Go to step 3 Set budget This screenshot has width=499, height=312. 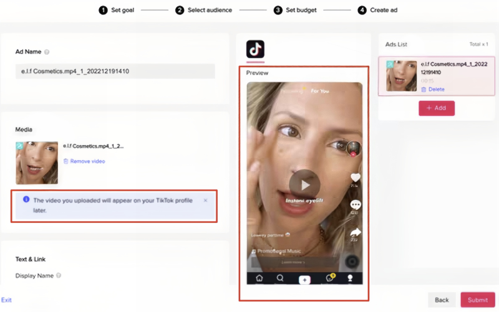[295, 10]
